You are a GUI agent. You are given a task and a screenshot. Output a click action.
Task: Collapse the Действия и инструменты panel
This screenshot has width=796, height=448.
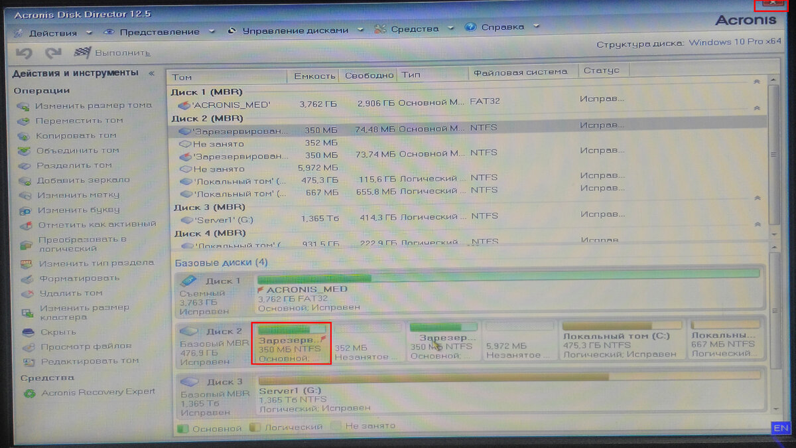[152, 74]
